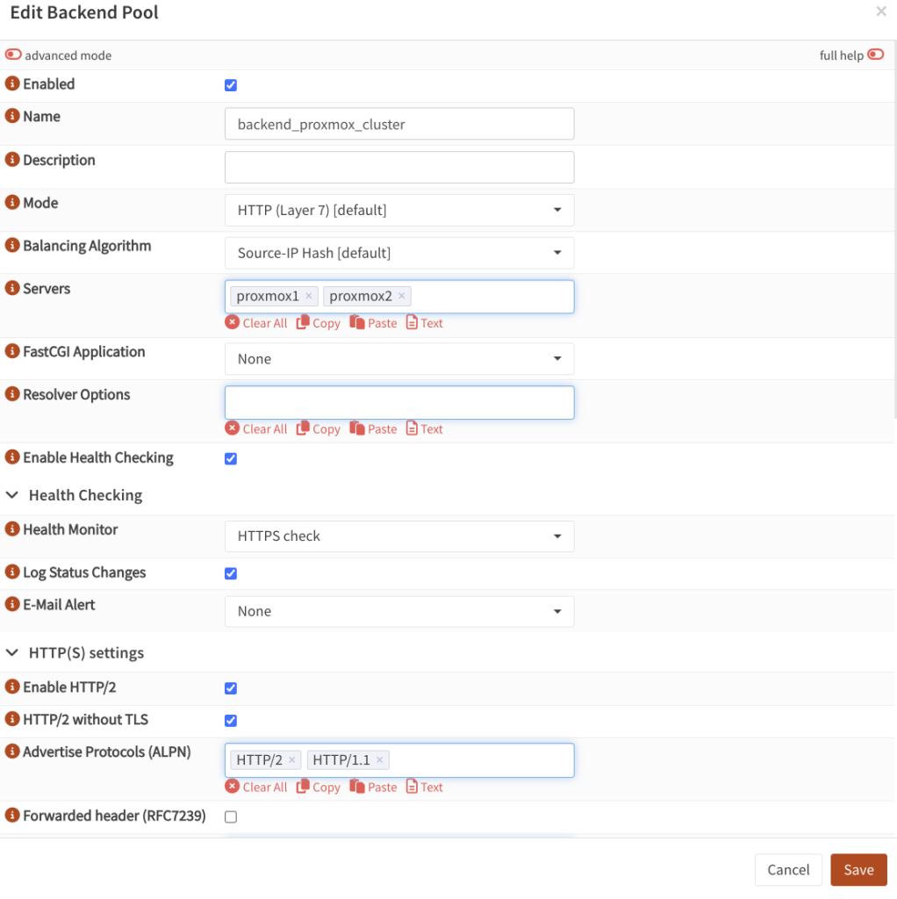Remove the HTTP/1.1 protocol tag
897x899 pixels.
[379, 759]
